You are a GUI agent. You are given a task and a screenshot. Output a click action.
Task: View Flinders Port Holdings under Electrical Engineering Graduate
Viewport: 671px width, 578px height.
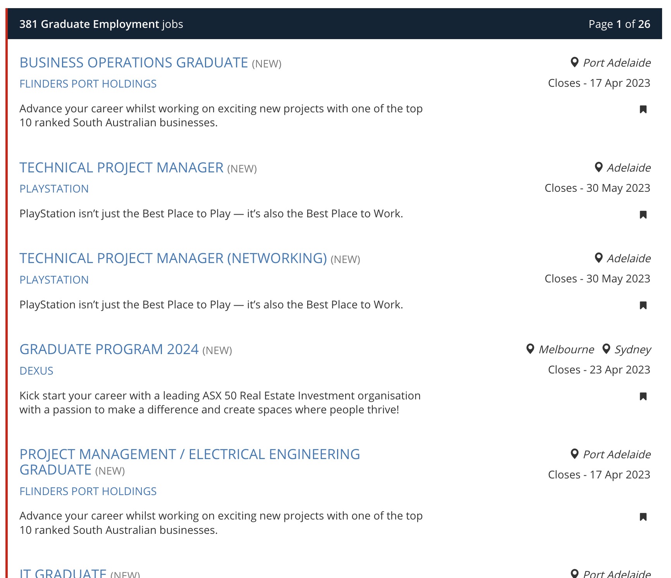click(88, 491)
